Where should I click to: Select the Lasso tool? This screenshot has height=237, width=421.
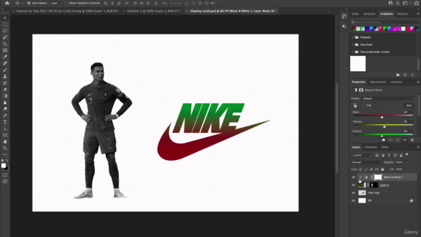5,31
